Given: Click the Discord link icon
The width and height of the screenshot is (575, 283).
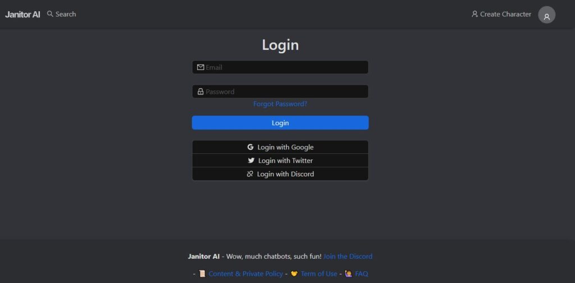Looking at the screenshot, I should click(x=250, y=174).
